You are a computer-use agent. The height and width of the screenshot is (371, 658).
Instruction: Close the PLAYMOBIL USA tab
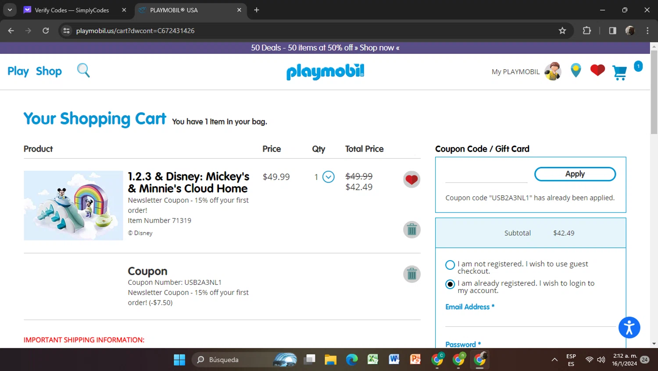pos(239,10)
